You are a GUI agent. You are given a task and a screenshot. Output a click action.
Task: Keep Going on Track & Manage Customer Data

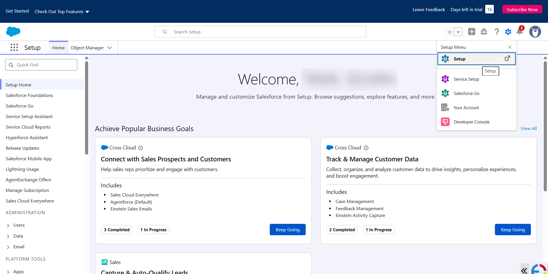coord(513,230)
